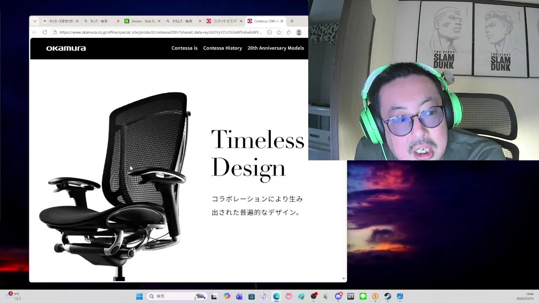Open the tab search dropdown chevron in Edge
This screenshot has height=303, width=539.
tap(35, 21)
